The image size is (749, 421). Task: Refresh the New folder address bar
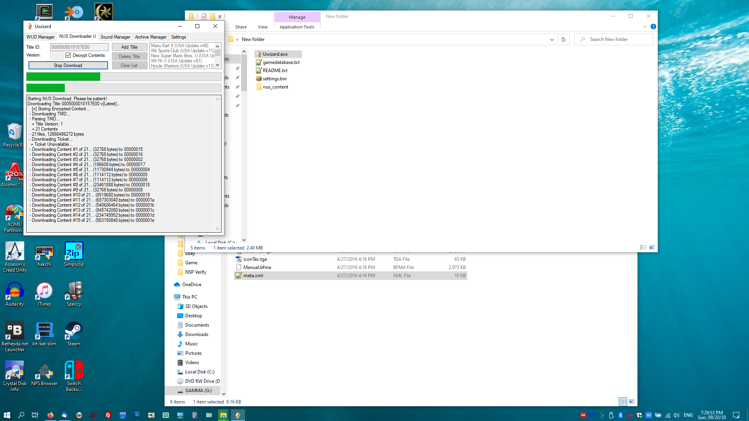(563, 39)
